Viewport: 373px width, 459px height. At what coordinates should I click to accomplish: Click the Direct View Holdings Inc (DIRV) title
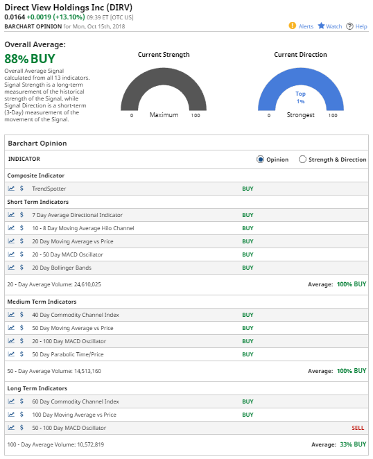pos(68,8)
